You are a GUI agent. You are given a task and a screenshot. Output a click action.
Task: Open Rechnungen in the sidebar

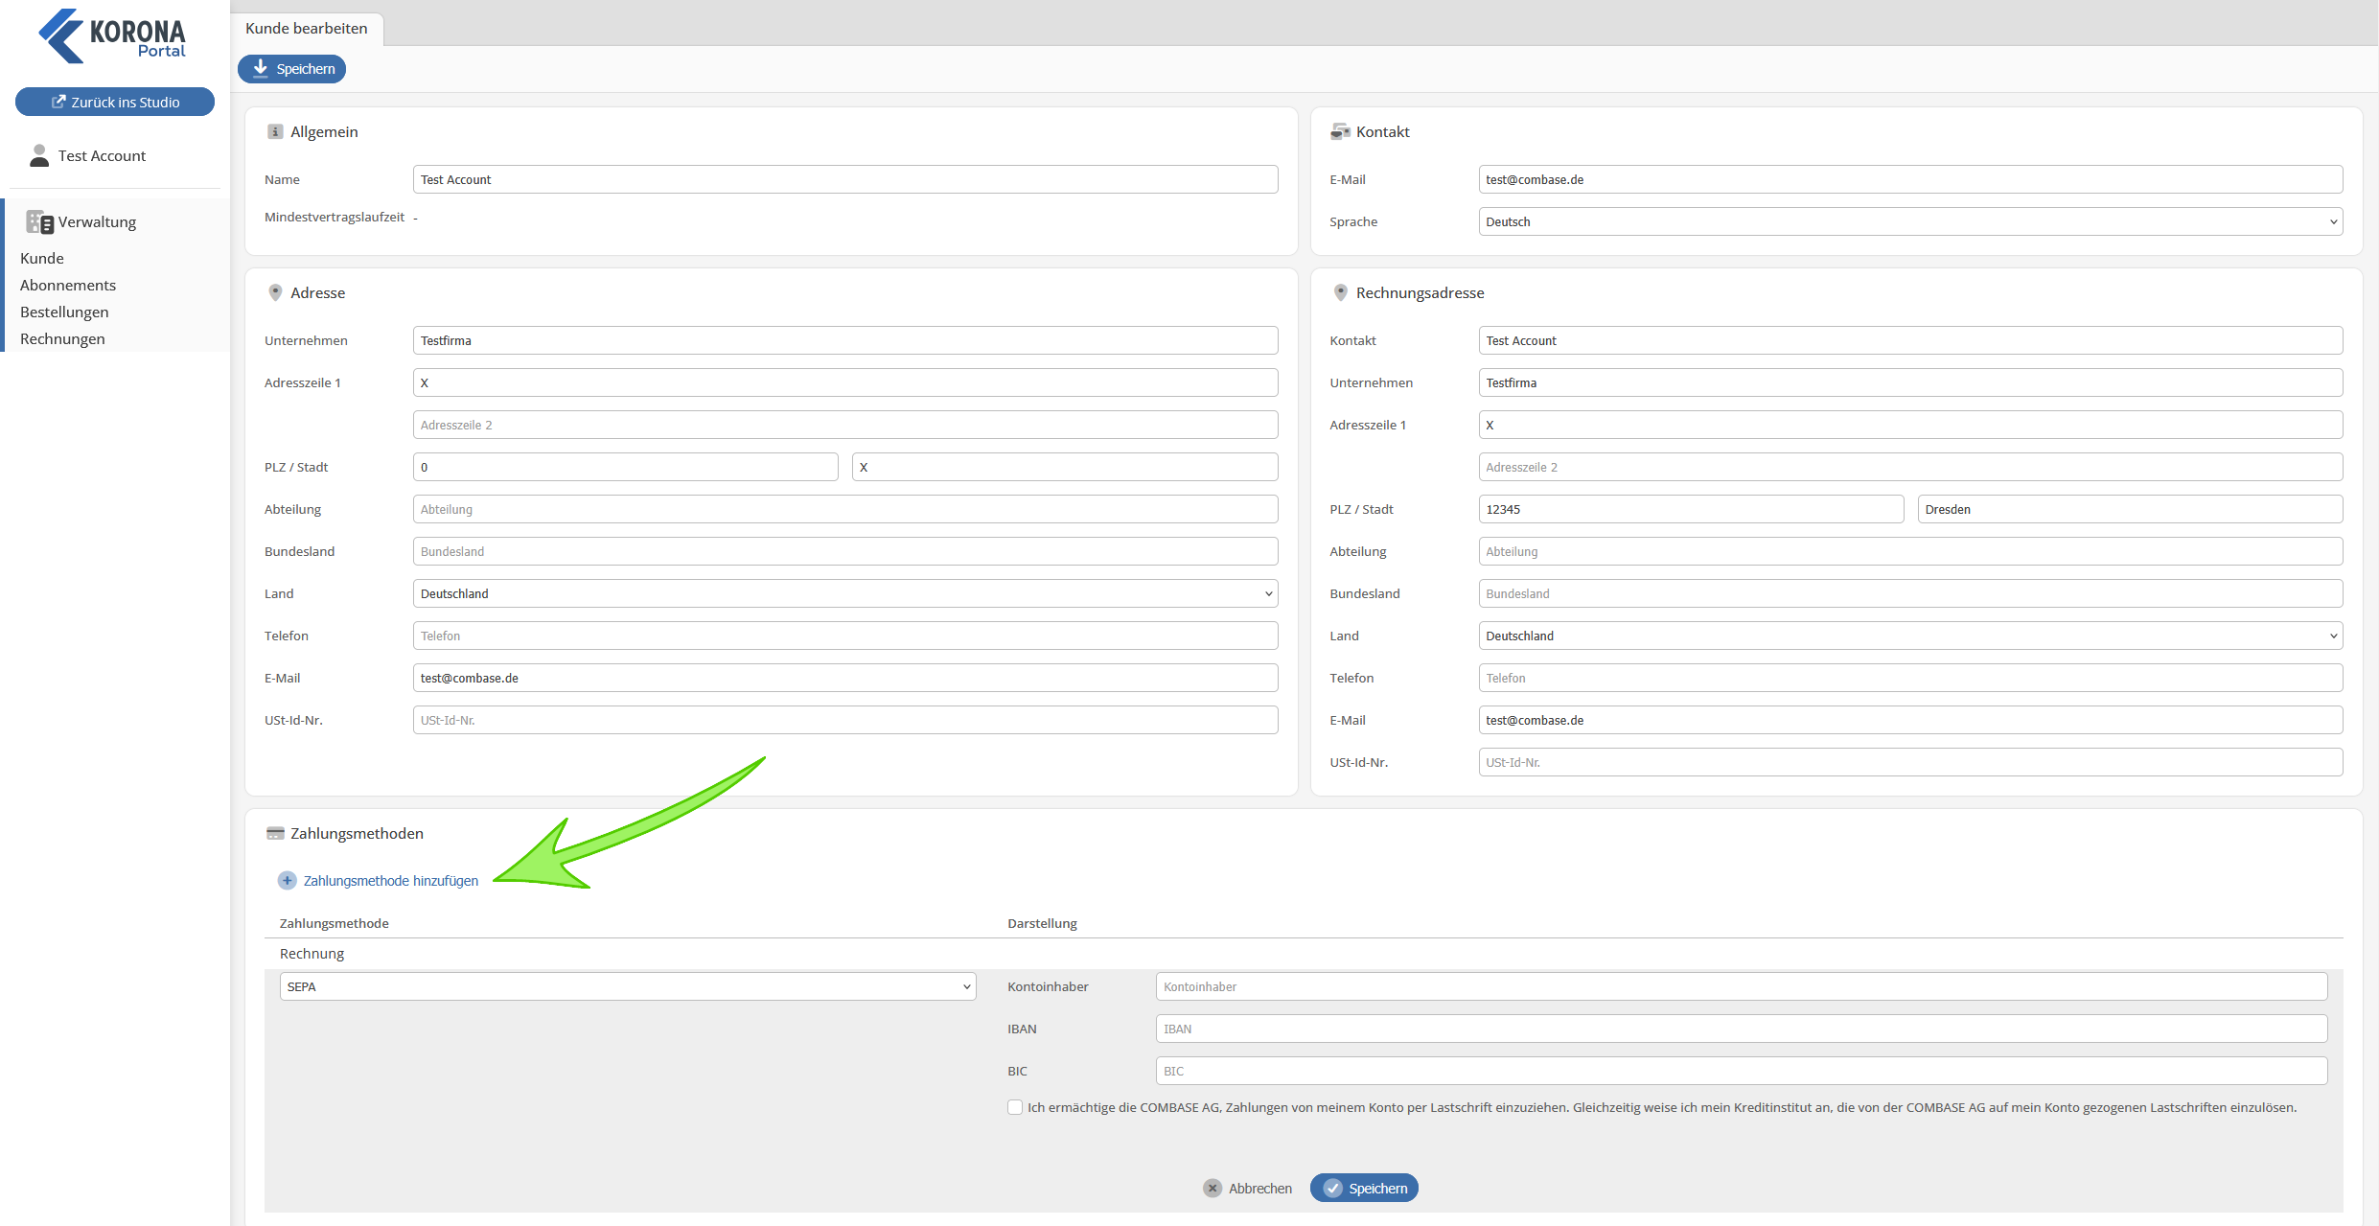62,338
